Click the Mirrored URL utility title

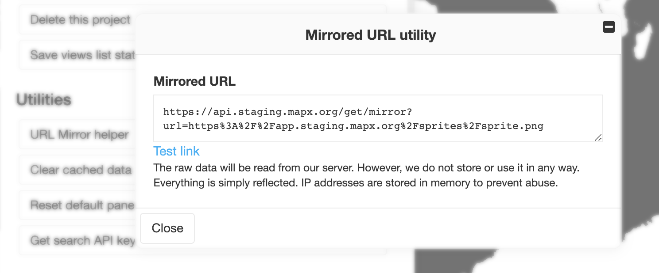(370, 34)
